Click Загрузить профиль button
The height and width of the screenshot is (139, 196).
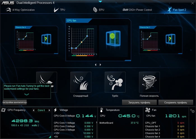point(139,103)
